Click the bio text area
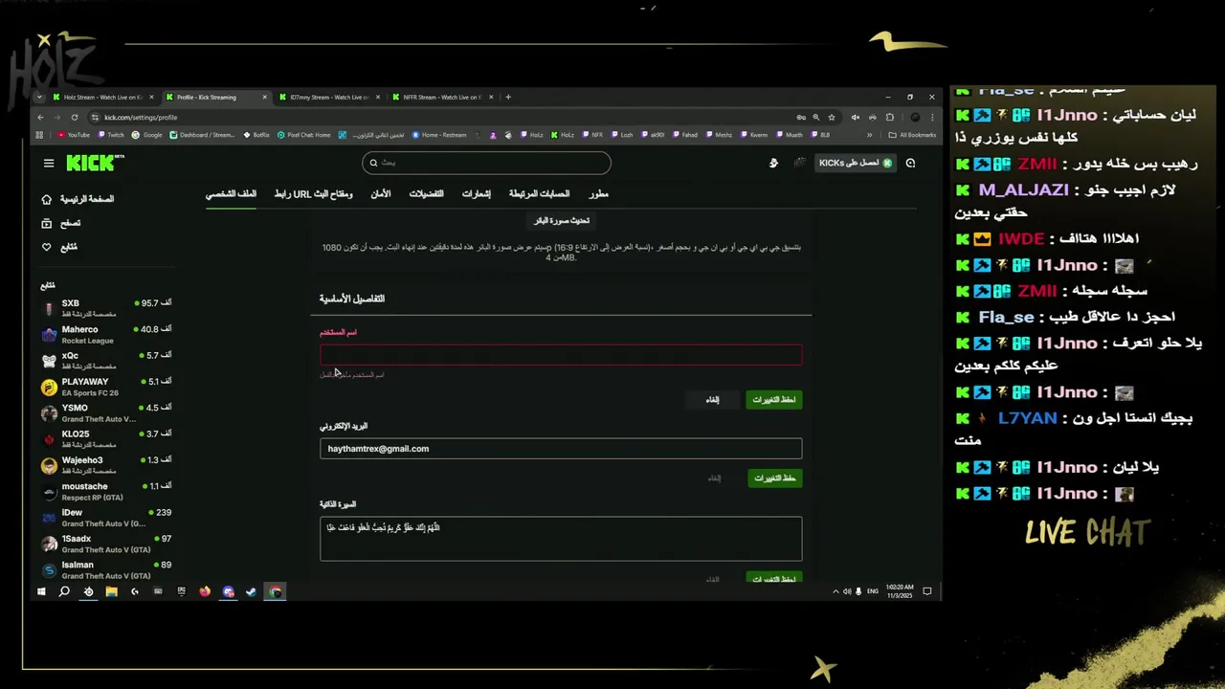Image resolution: width=1225 pixels, height=689 pixels. point(561,539)
